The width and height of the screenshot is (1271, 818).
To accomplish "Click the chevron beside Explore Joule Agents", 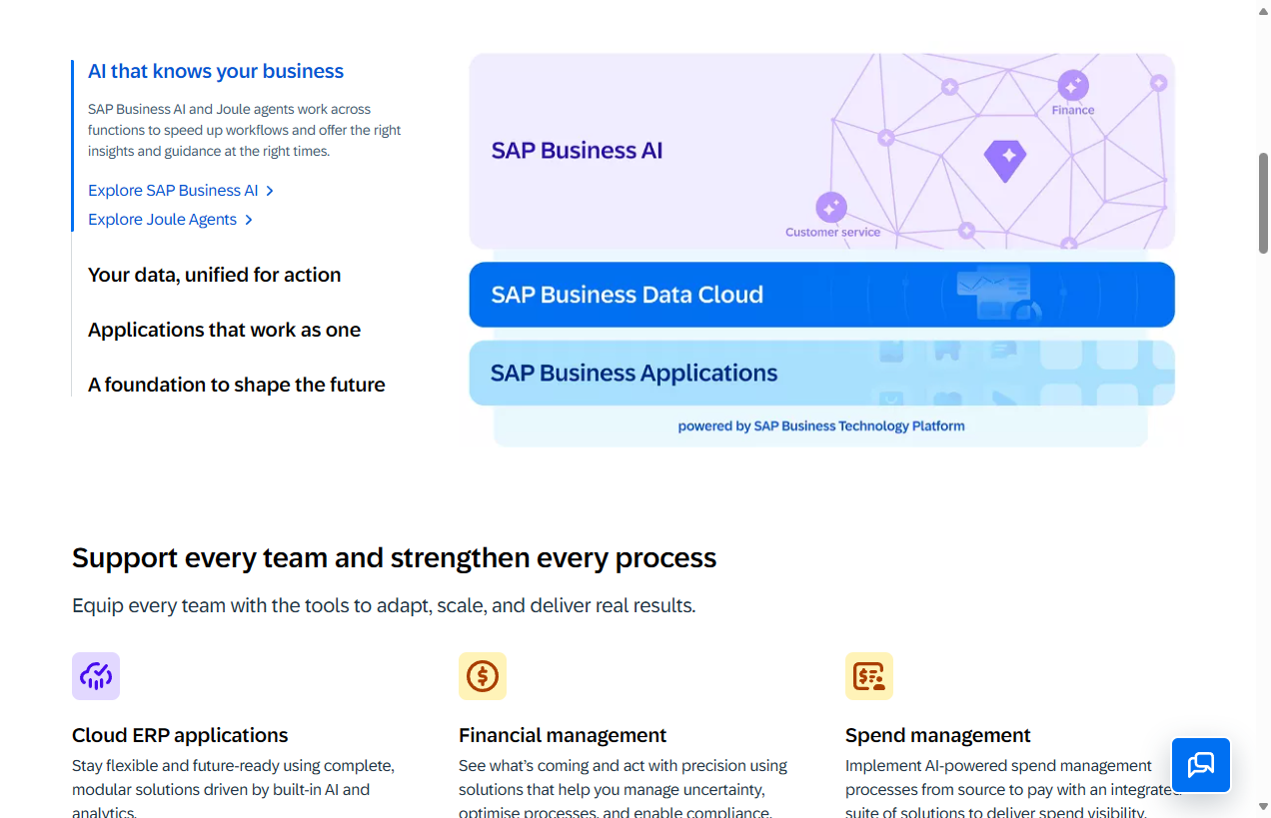I will tap(249, 220).
